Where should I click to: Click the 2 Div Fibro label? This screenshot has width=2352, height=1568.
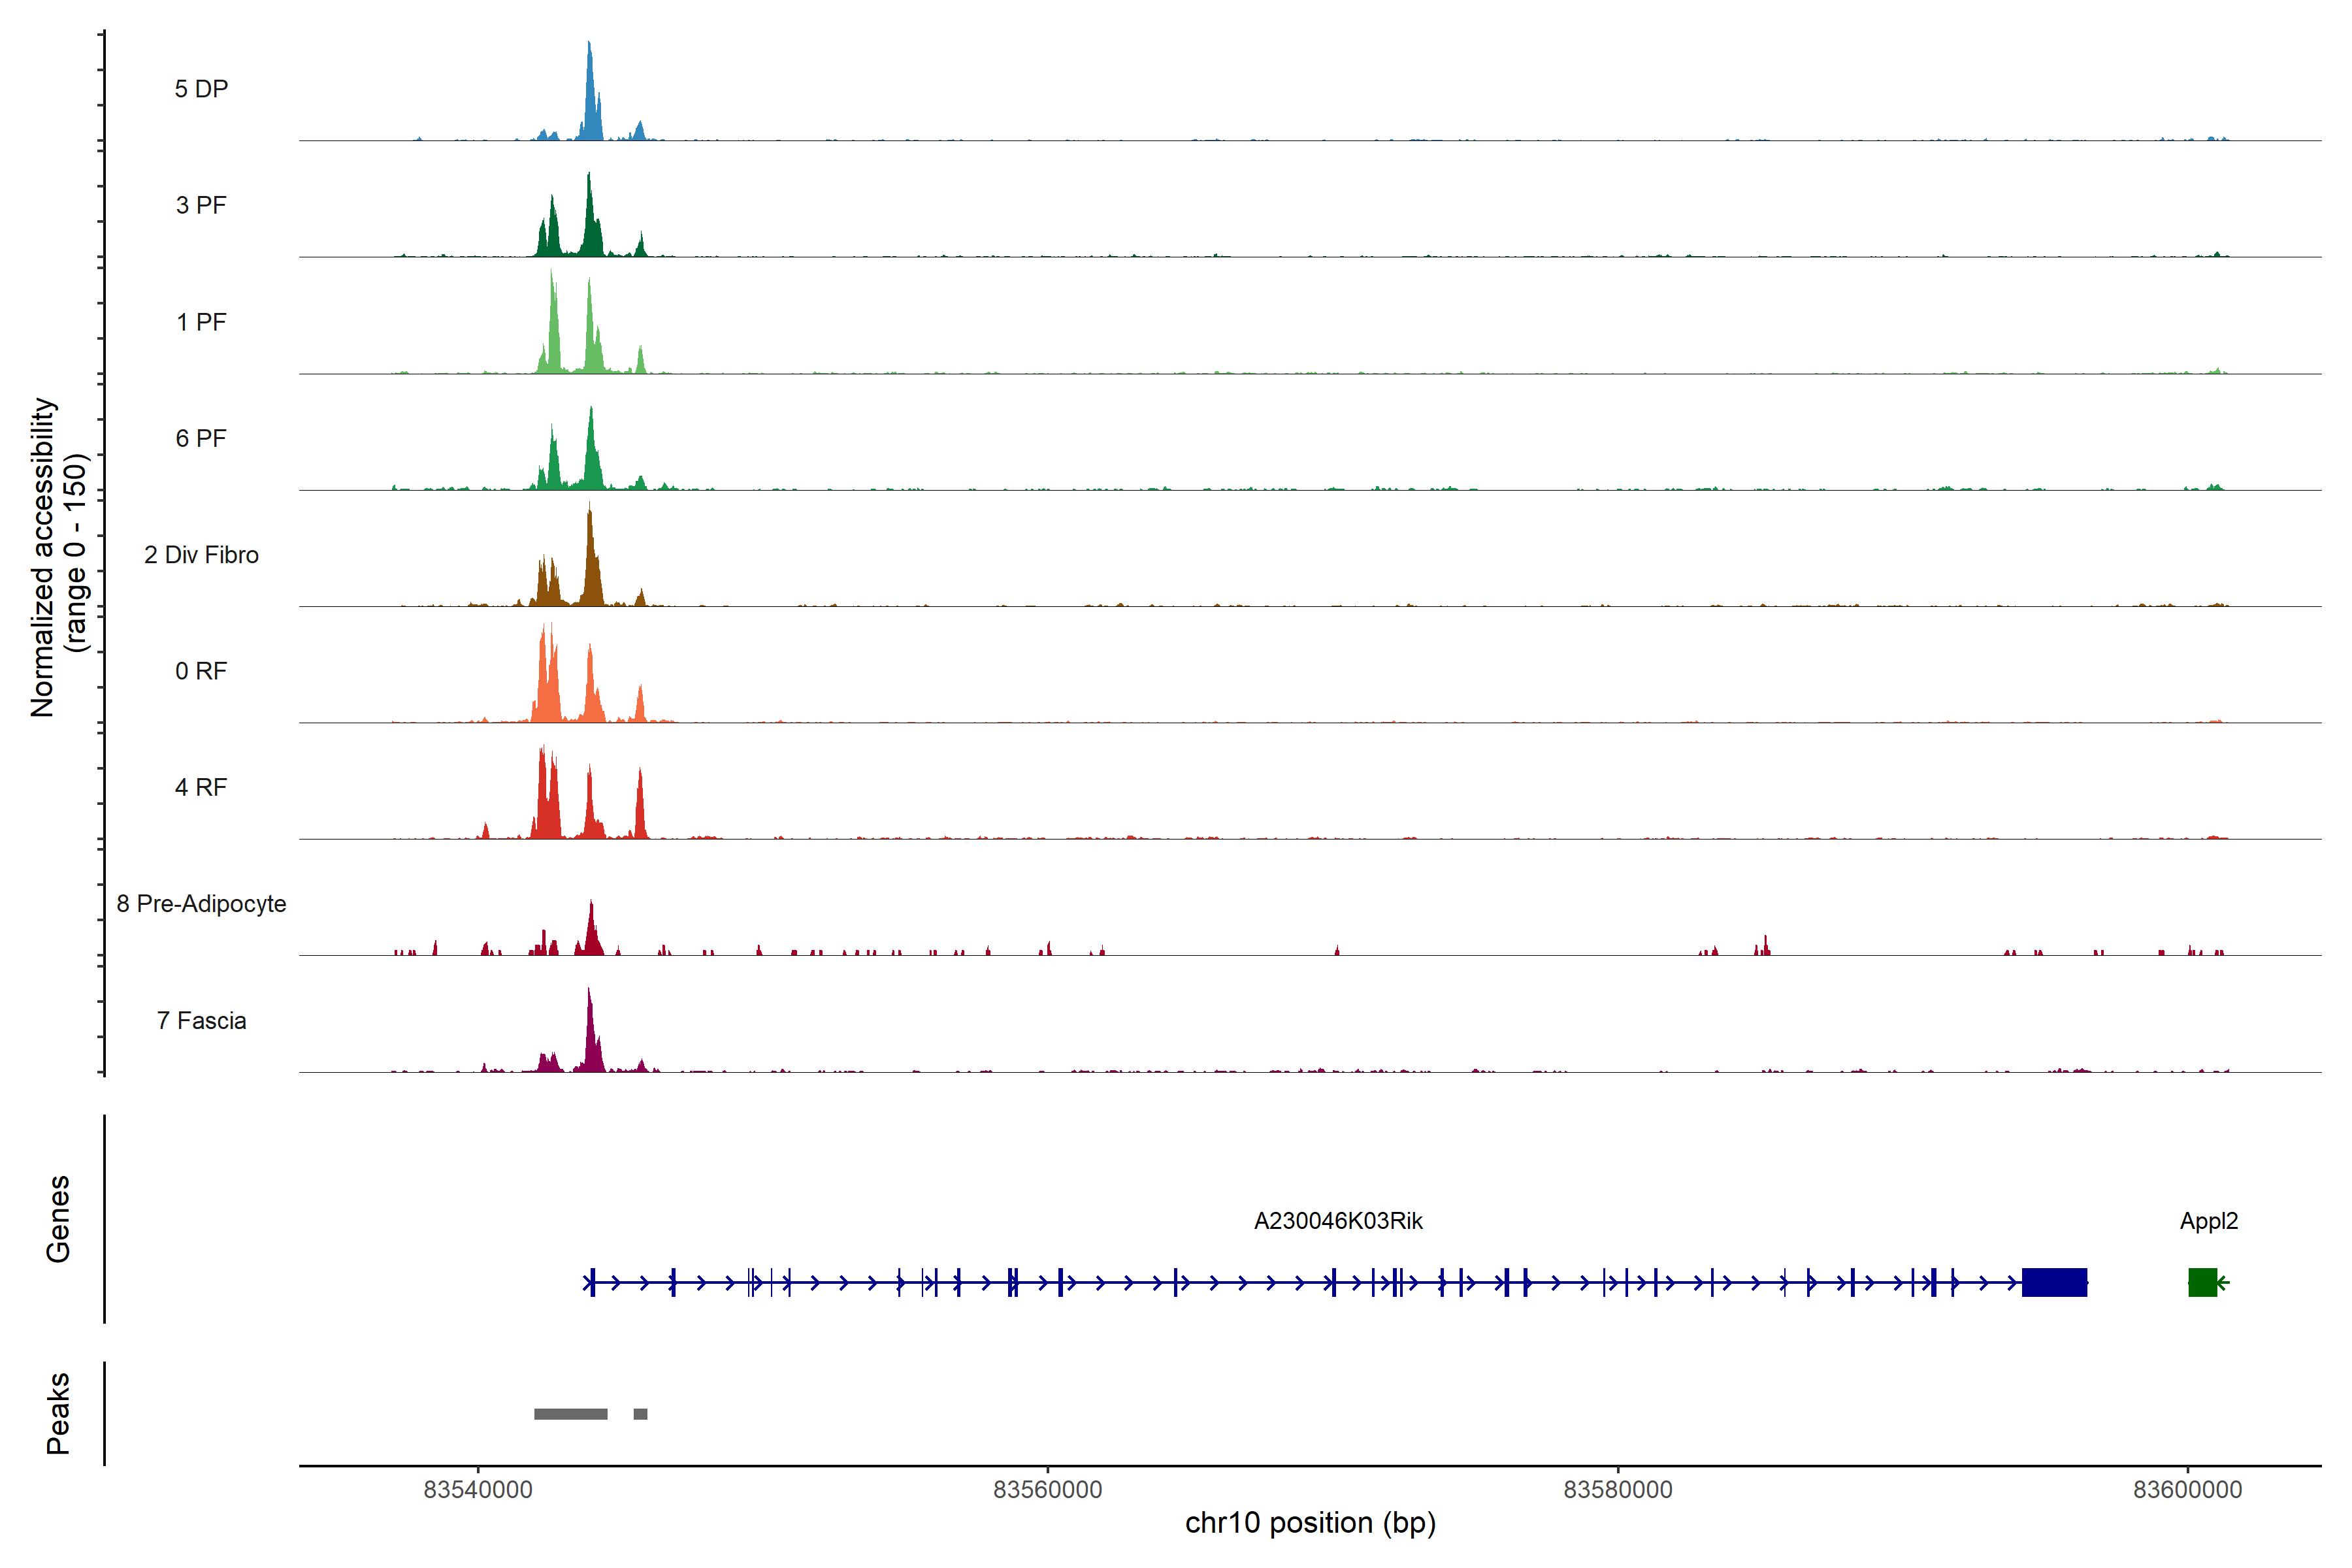tap(201, 555)
